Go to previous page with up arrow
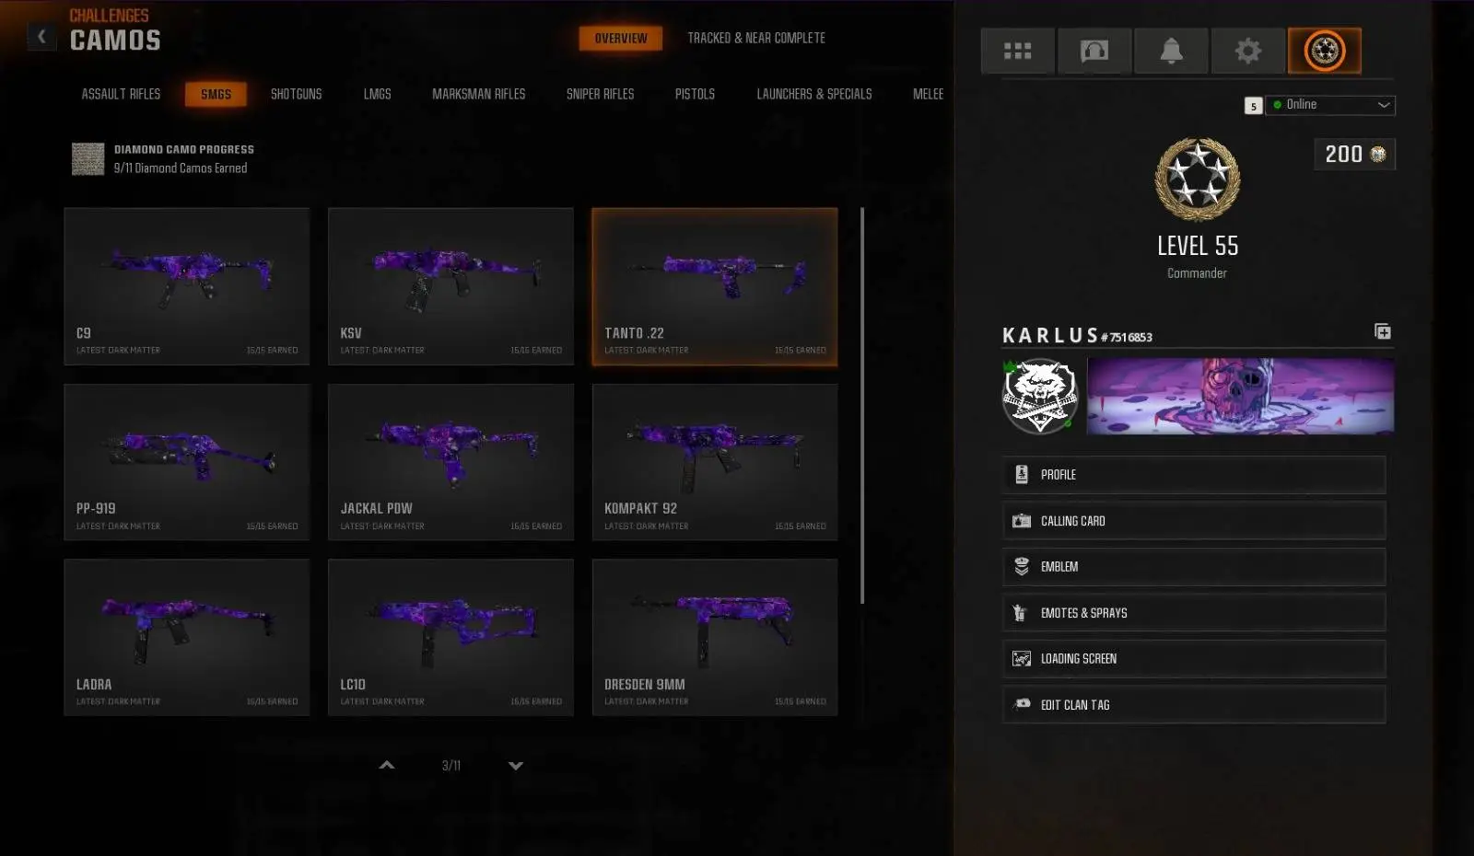Image resolution: width=1474 pixels, height=856 pixels. [387, 765]
